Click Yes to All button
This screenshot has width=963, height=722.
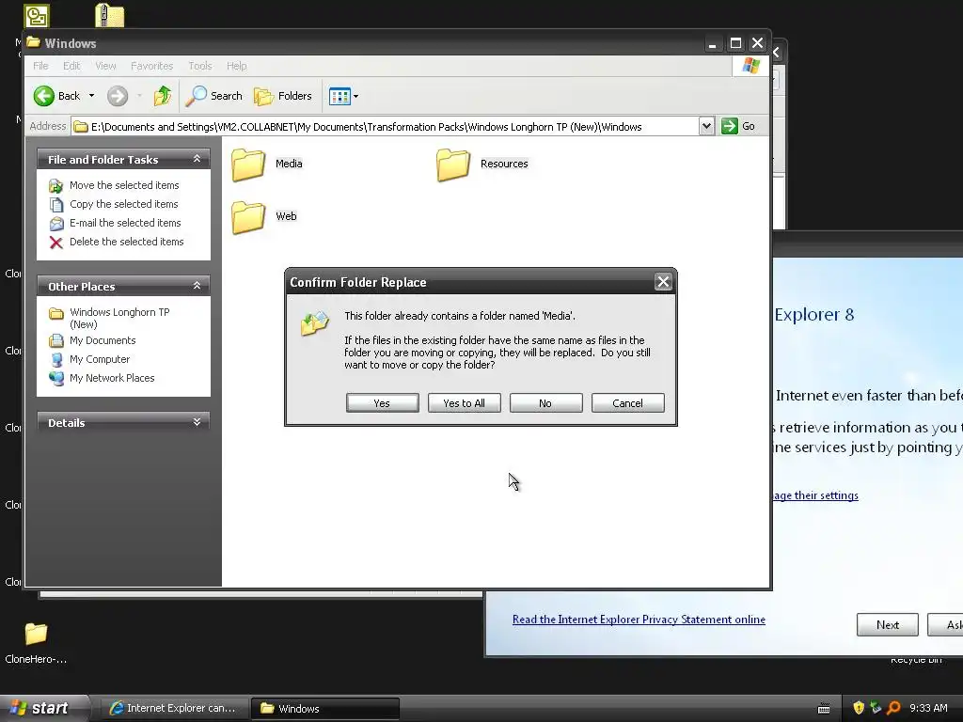pyautogui.click(x=465, y=403)
